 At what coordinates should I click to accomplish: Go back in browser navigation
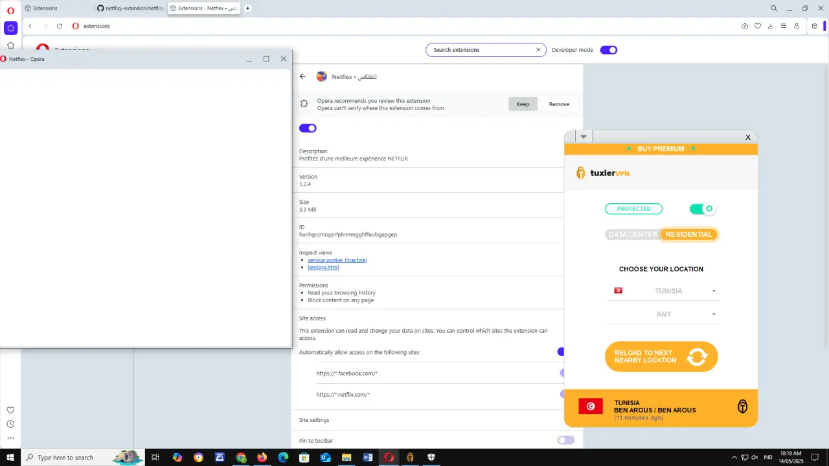pyautogui.click(x=30, y=26)
